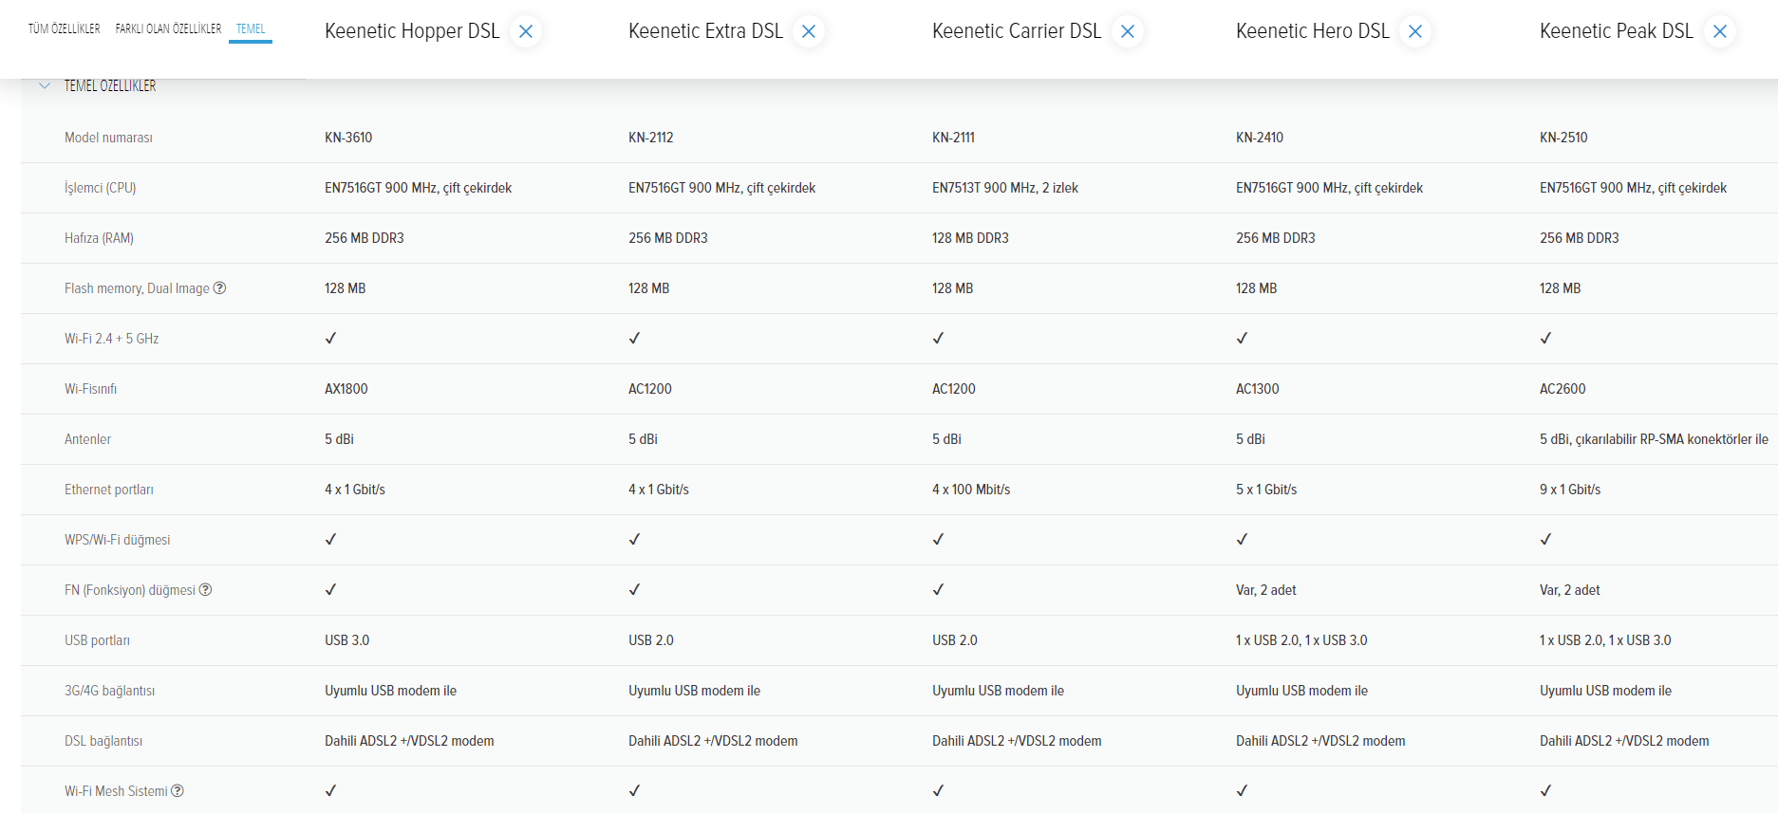Click the Hopper DSL Dahili ADSL2+/VDSL2 modem value
Viewport: 1778px width, 814px height.
click(409, 741)
